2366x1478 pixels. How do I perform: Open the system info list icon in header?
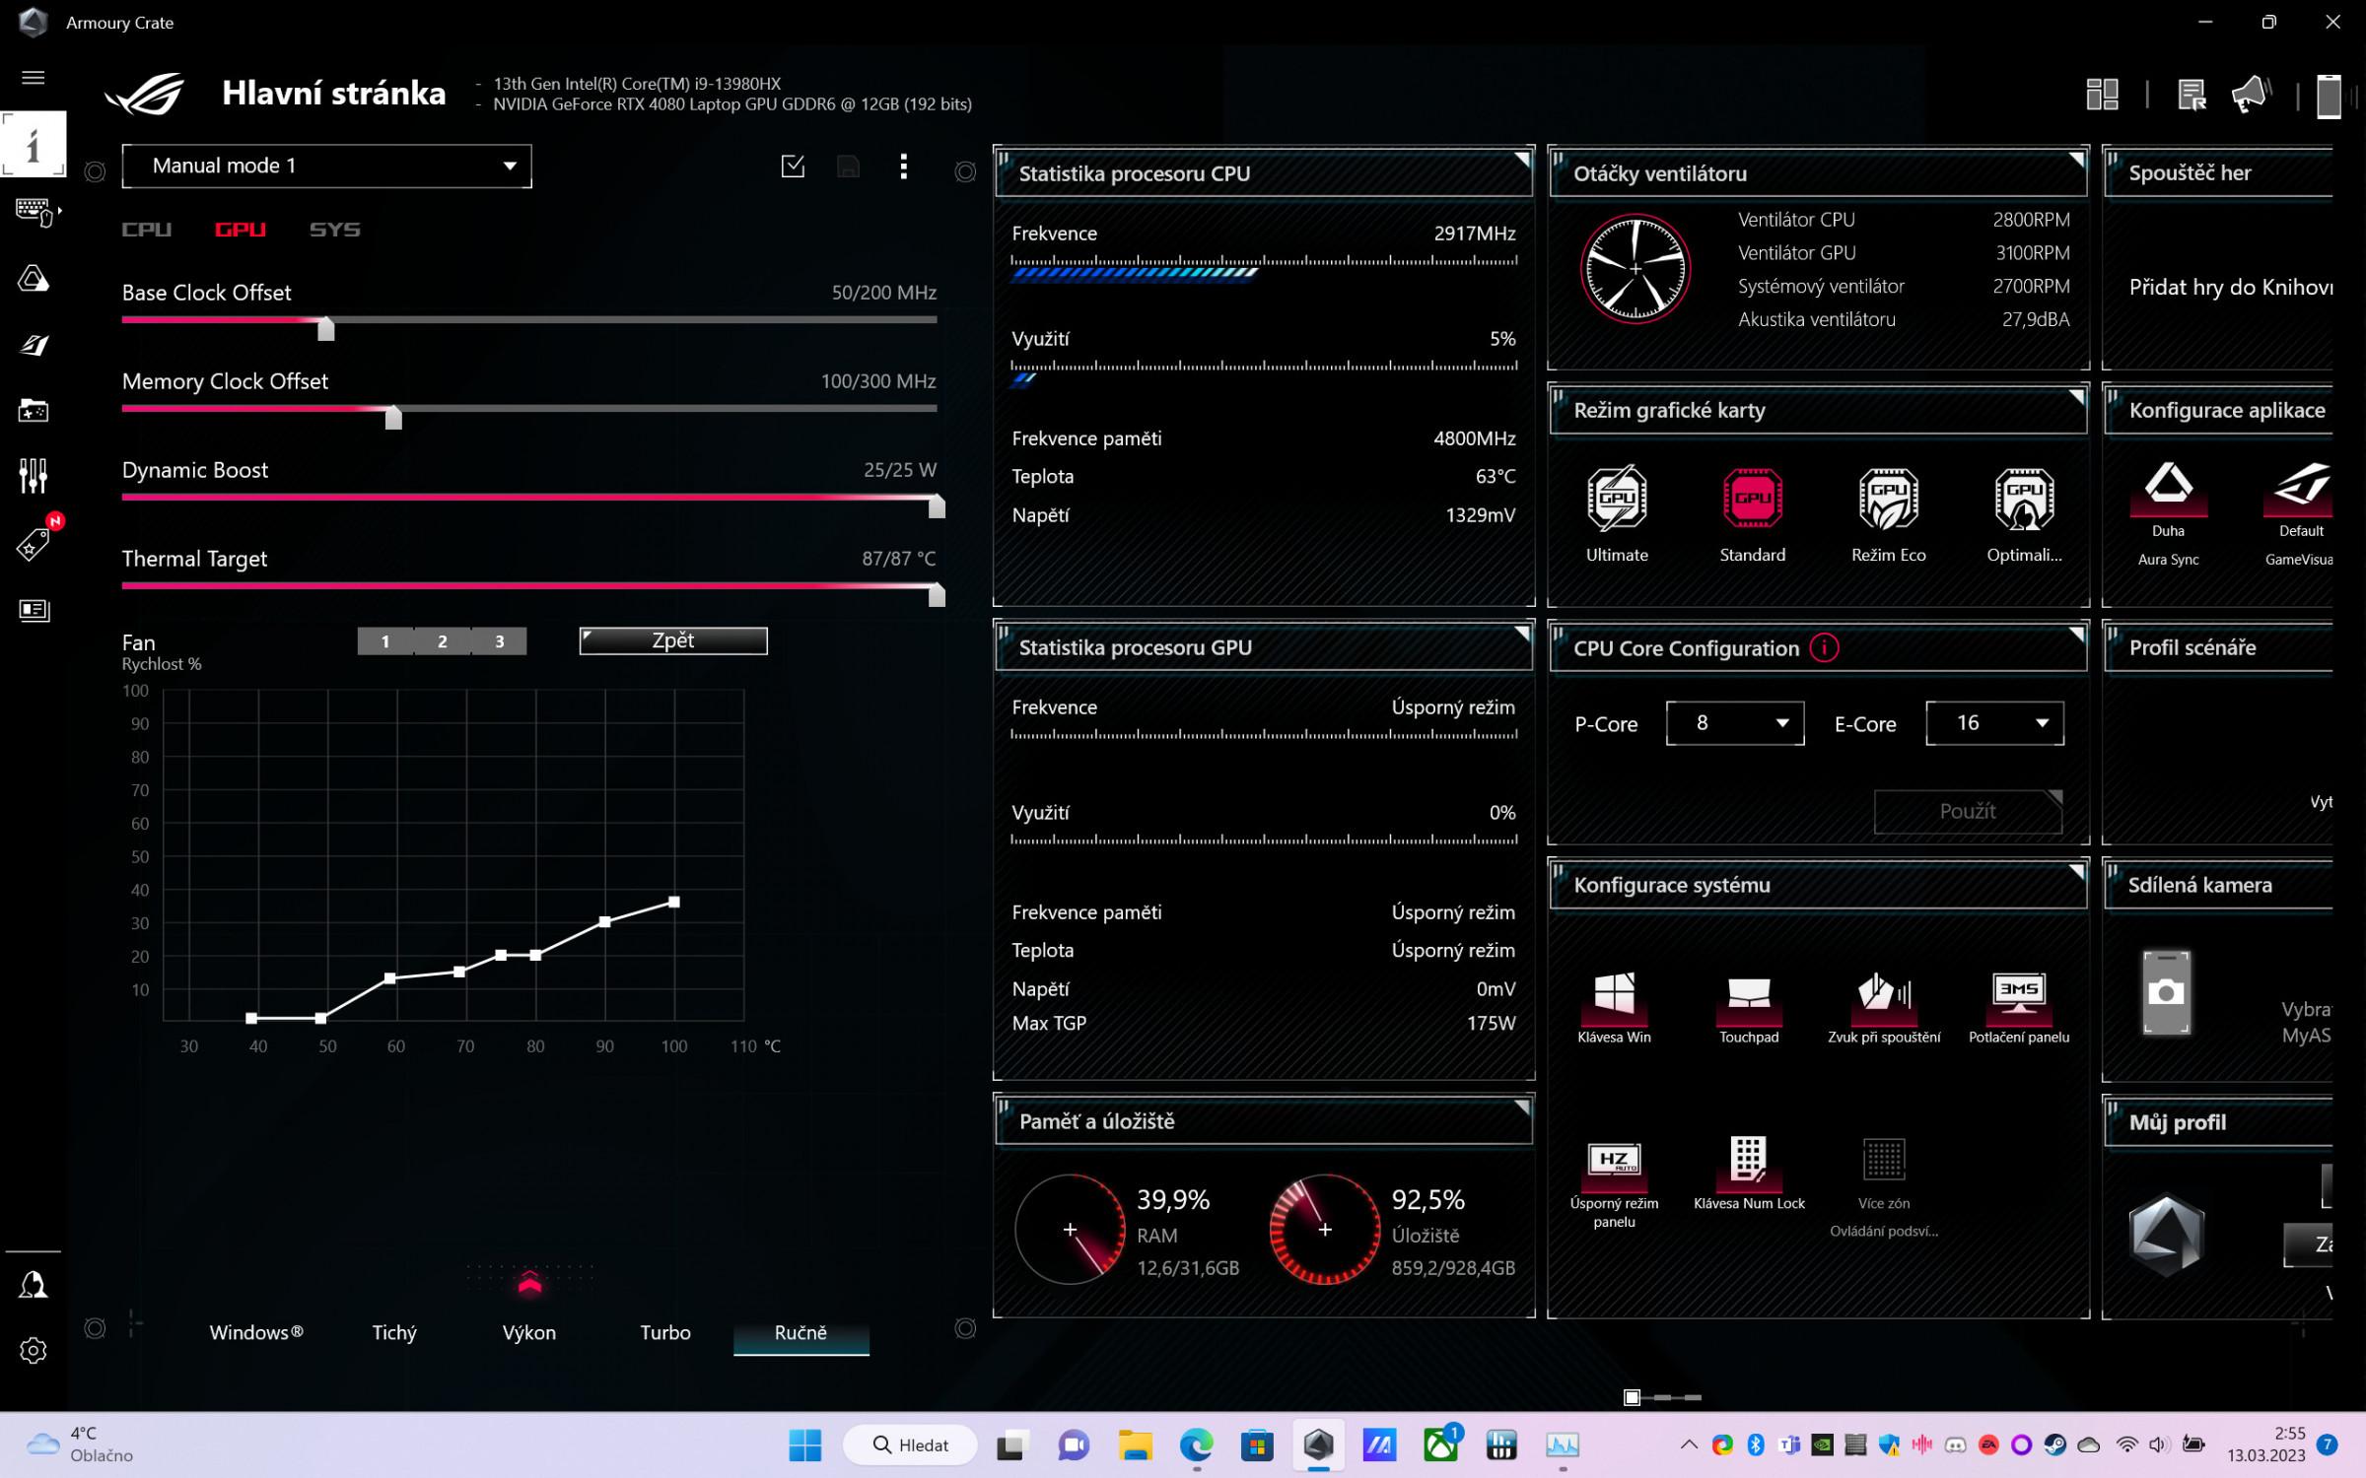[x=2192, y=95]
